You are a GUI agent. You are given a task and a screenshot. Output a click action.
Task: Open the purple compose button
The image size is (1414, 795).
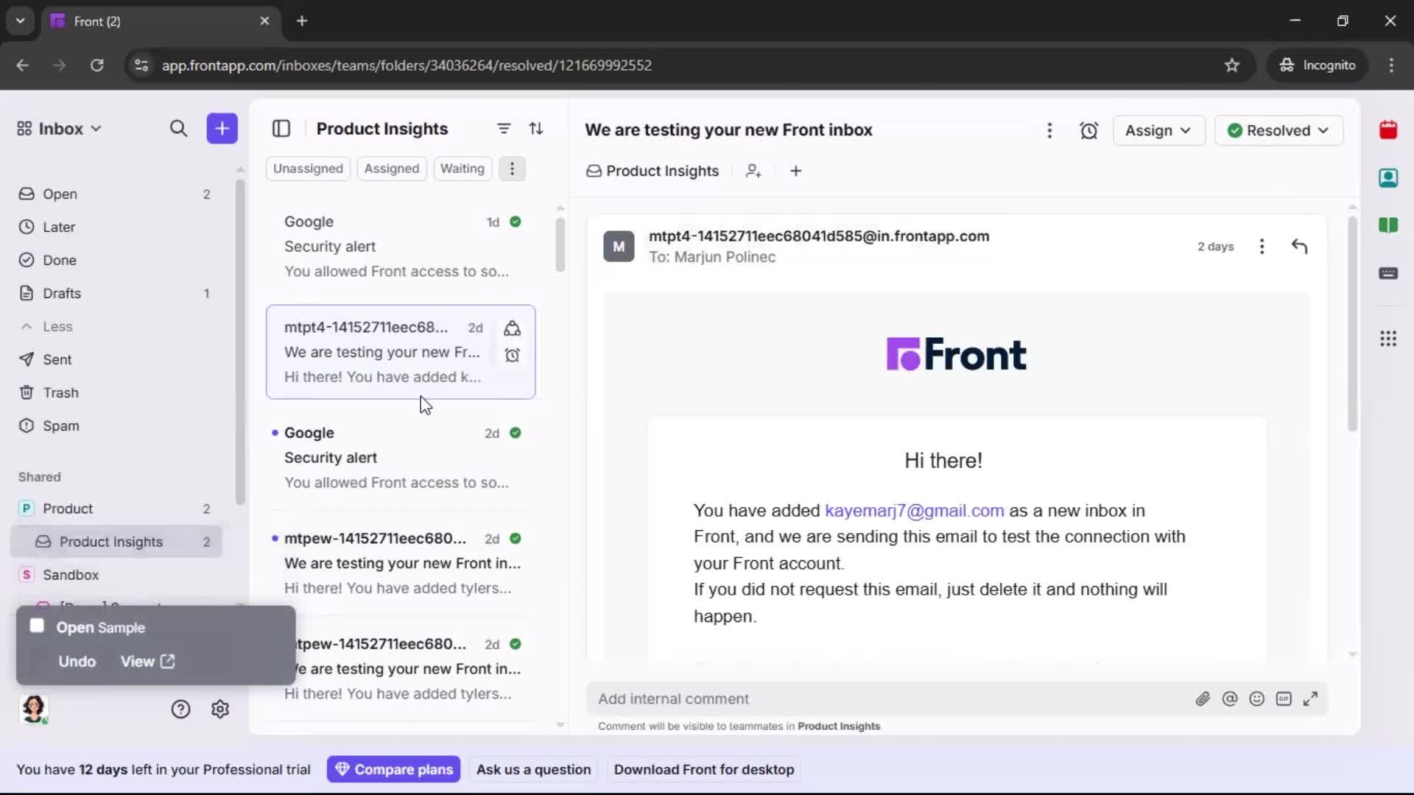pos(222,129)
